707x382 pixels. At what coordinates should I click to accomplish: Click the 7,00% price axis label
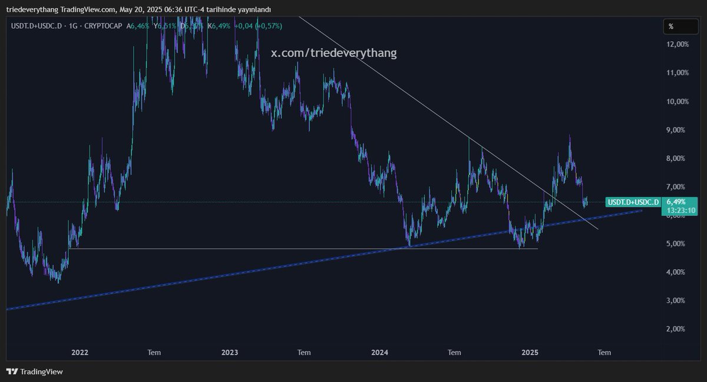677,187
